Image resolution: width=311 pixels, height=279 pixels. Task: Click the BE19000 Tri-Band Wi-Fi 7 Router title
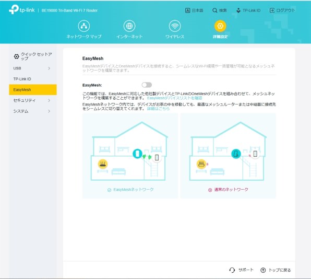click(69, 10)
